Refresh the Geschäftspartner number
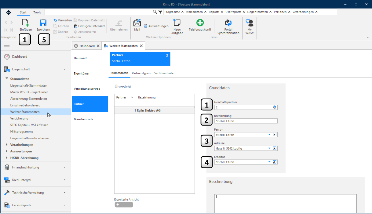The image size is (372, 214). 275,107
